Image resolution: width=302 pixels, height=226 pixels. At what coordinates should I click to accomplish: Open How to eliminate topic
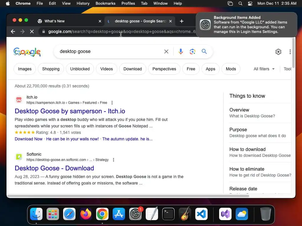point(260,172)
